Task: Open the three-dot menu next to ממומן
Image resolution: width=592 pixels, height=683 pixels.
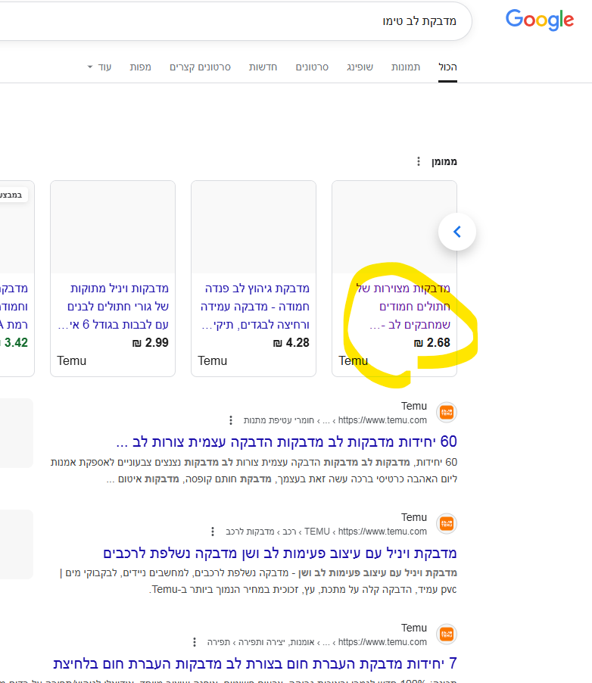Action: click(418, 161)
